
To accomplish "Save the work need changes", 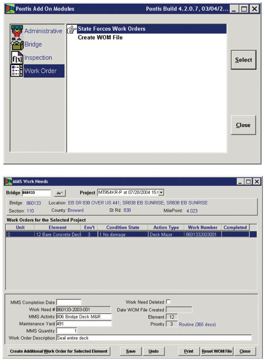I will (131, 351).
